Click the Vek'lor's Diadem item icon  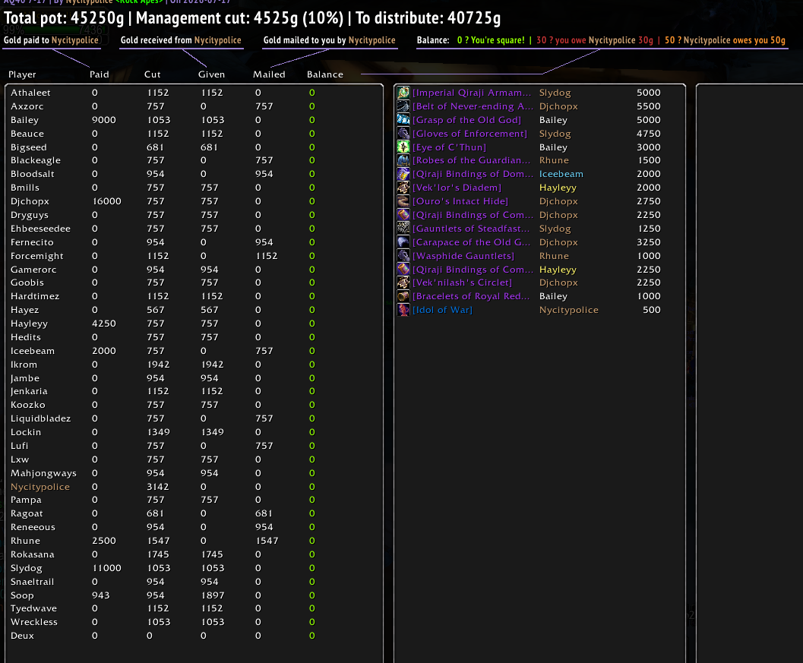403,188
